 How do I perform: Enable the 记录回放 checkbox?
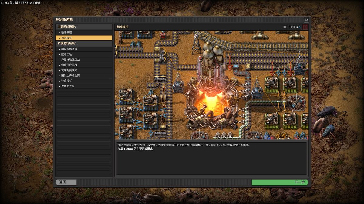285,27
